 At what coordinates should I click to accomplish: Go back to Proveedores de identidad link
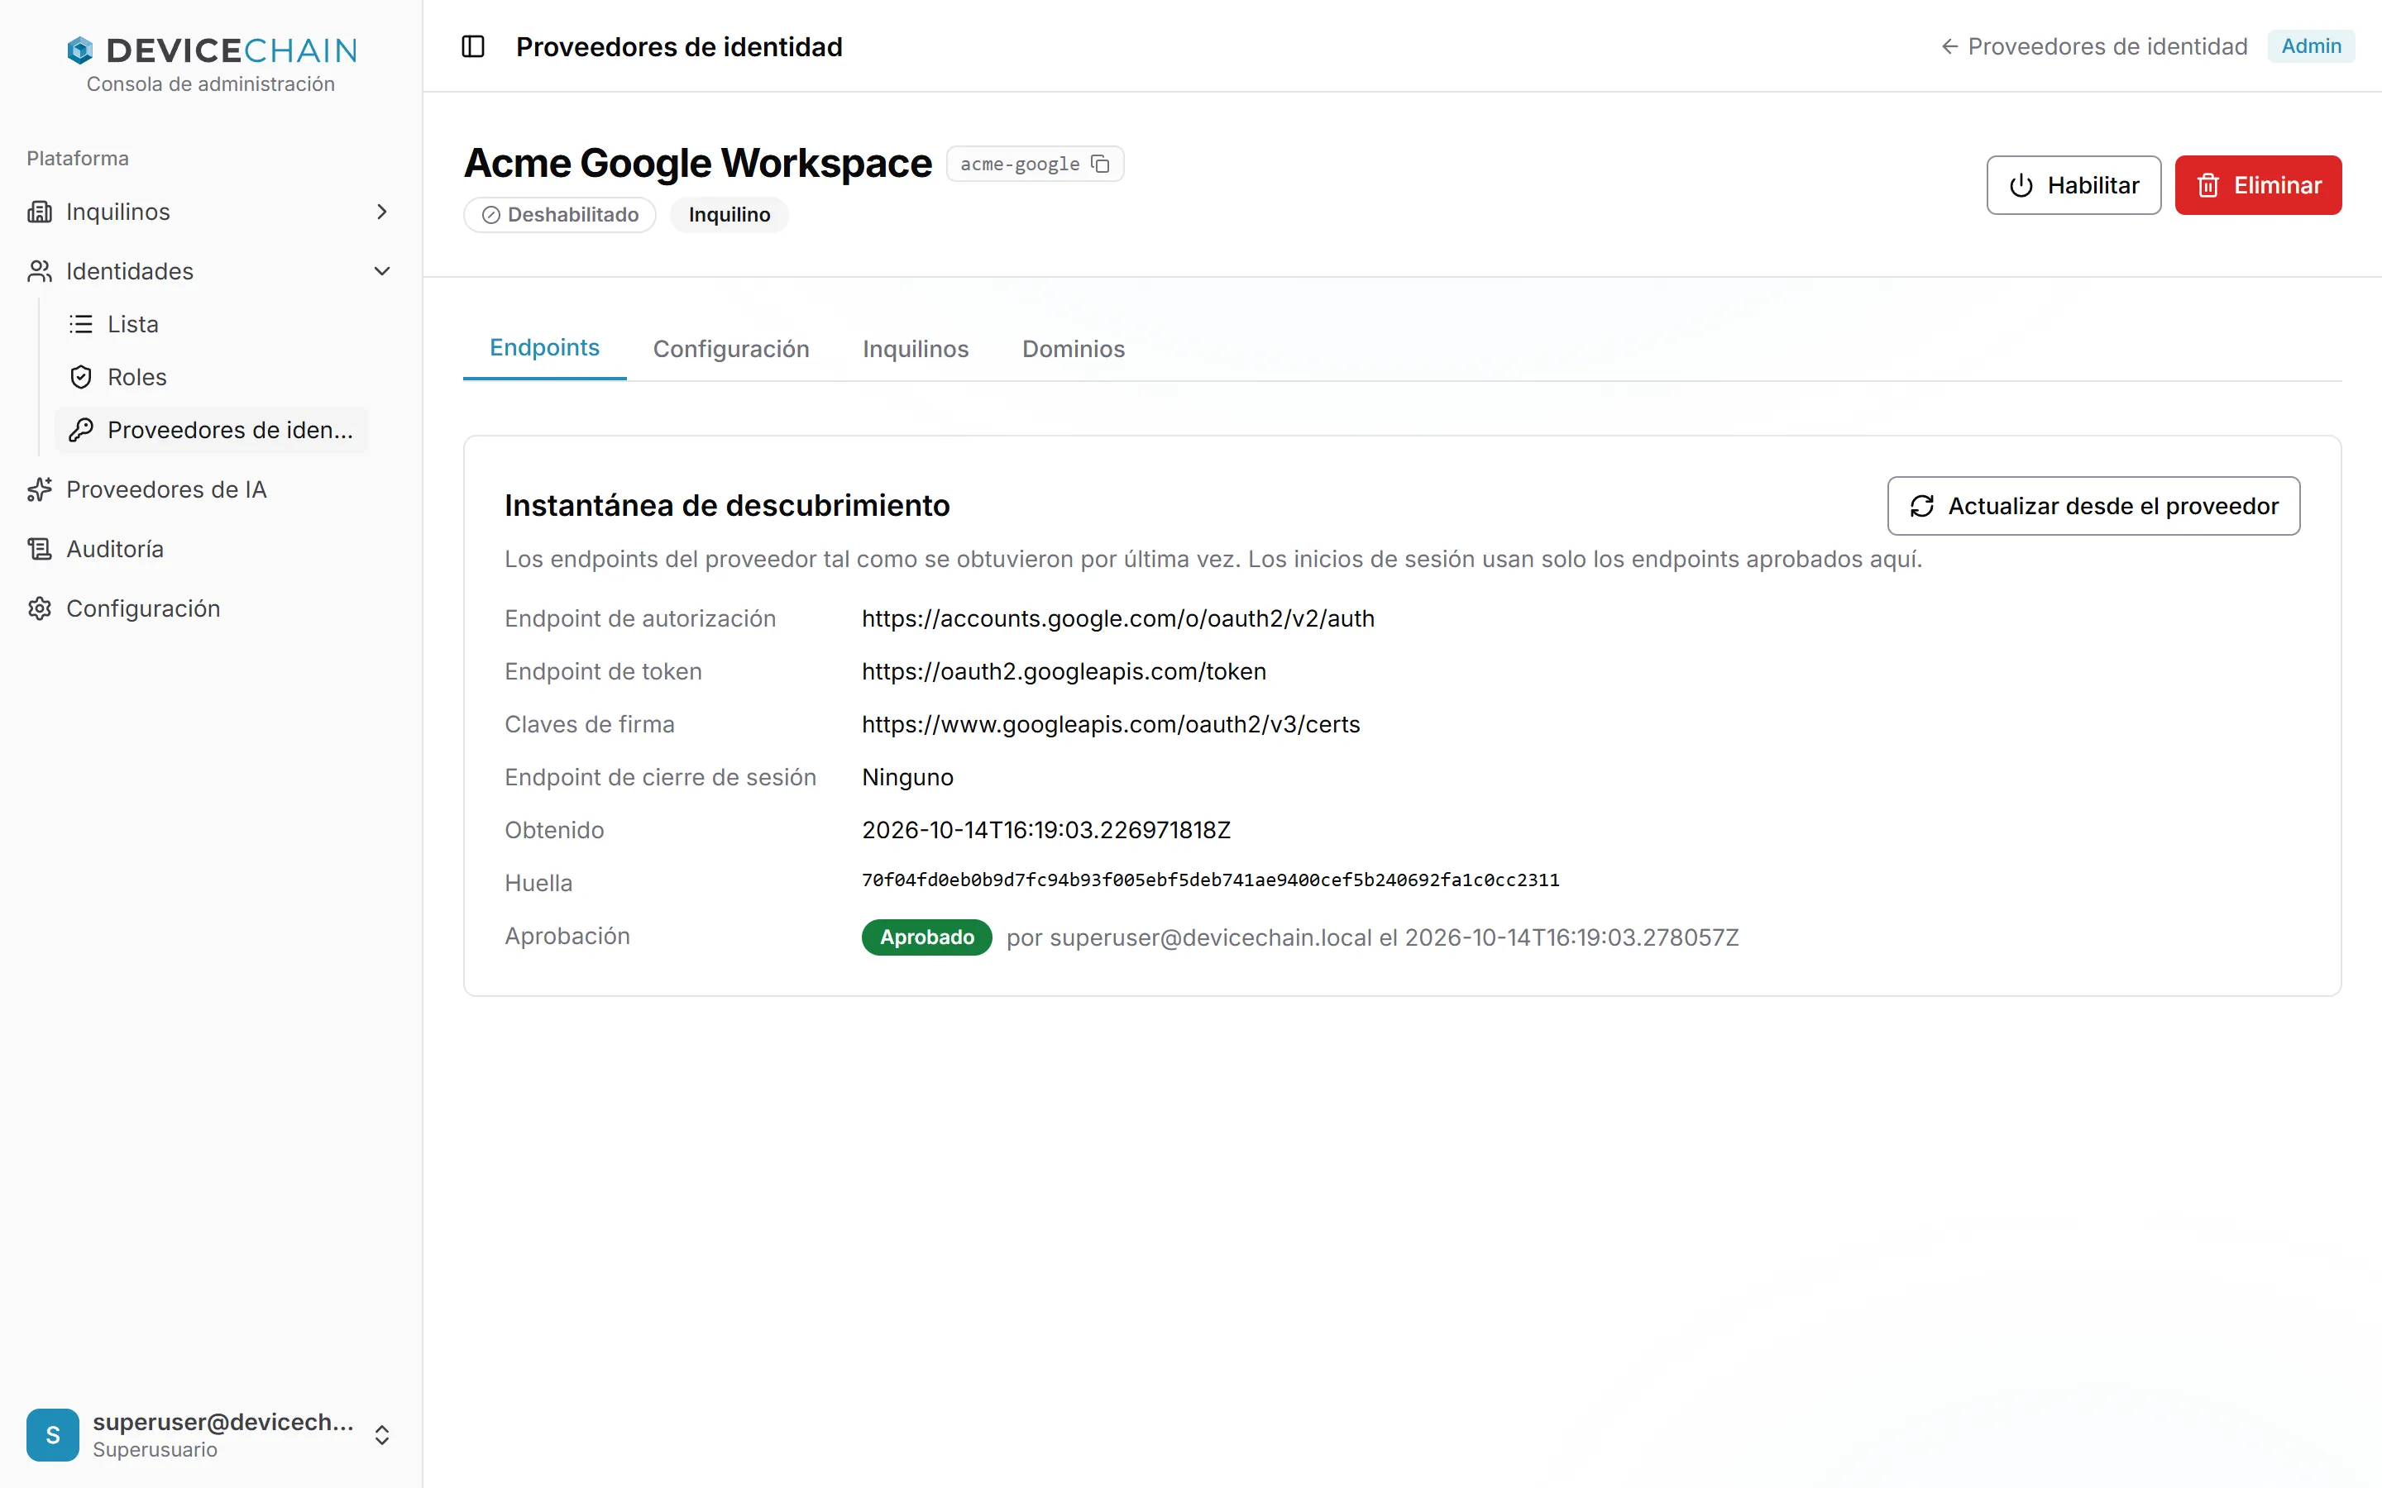coord(2093,46)
